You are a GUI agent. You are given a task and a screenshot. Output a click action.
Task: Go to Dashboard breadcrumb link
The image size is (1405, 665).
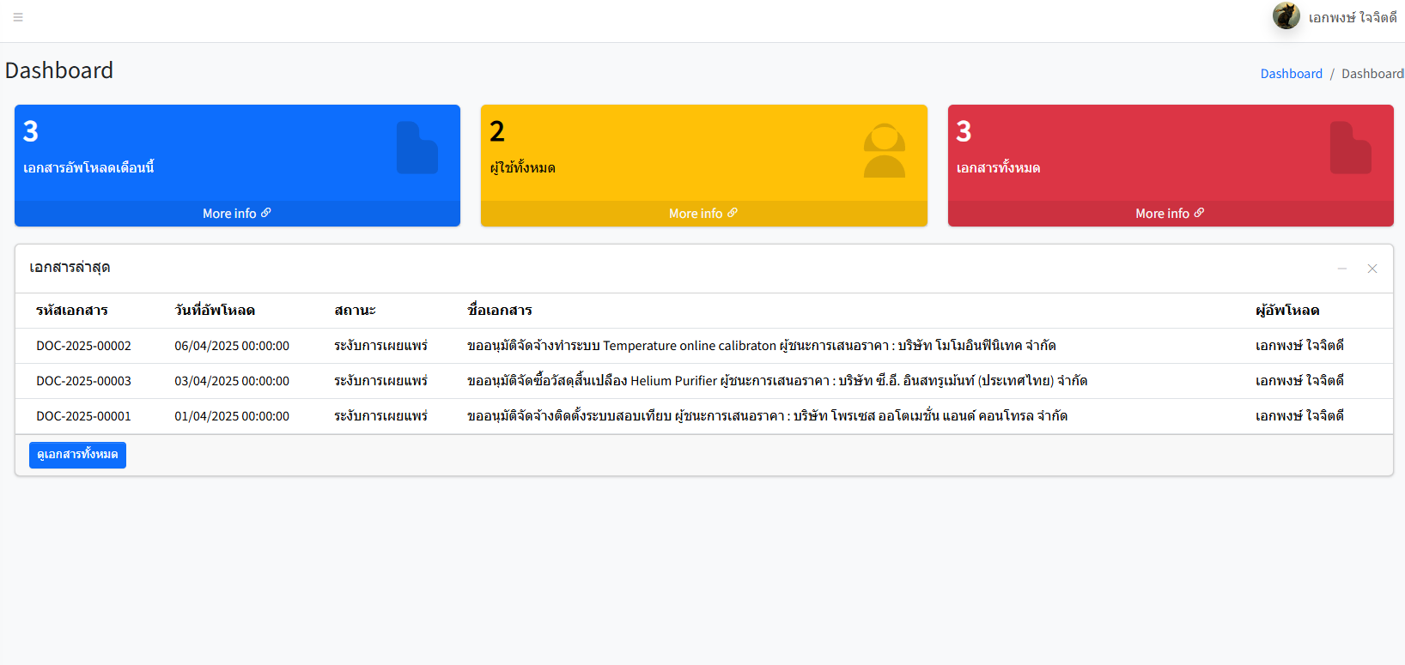tap(1291, 74)
